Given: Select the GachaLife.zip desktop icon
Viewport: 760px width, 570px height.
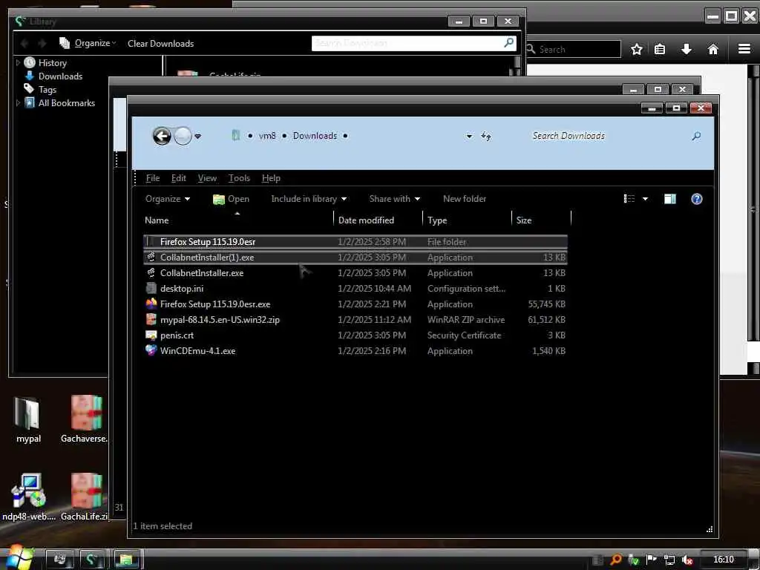Looking at the screenshot, I should click(85, 497).
